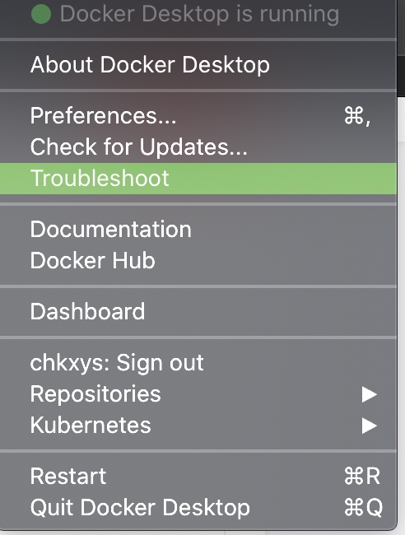Screen dimensions: 405x535
Task: Click the green Docker running status dot
Action: coord(41,14)
